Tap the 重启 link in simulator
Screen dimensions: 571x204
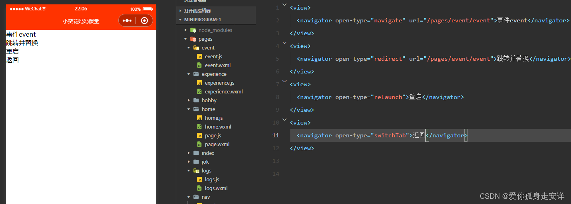click(12, 51)
